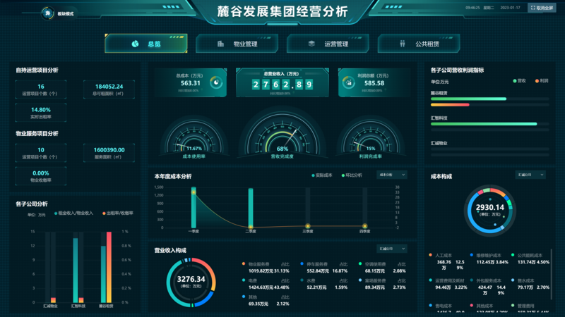
Task: Open the 成本分析 dropdown in 本年度成本分析
Action: (x=392, y=175)
